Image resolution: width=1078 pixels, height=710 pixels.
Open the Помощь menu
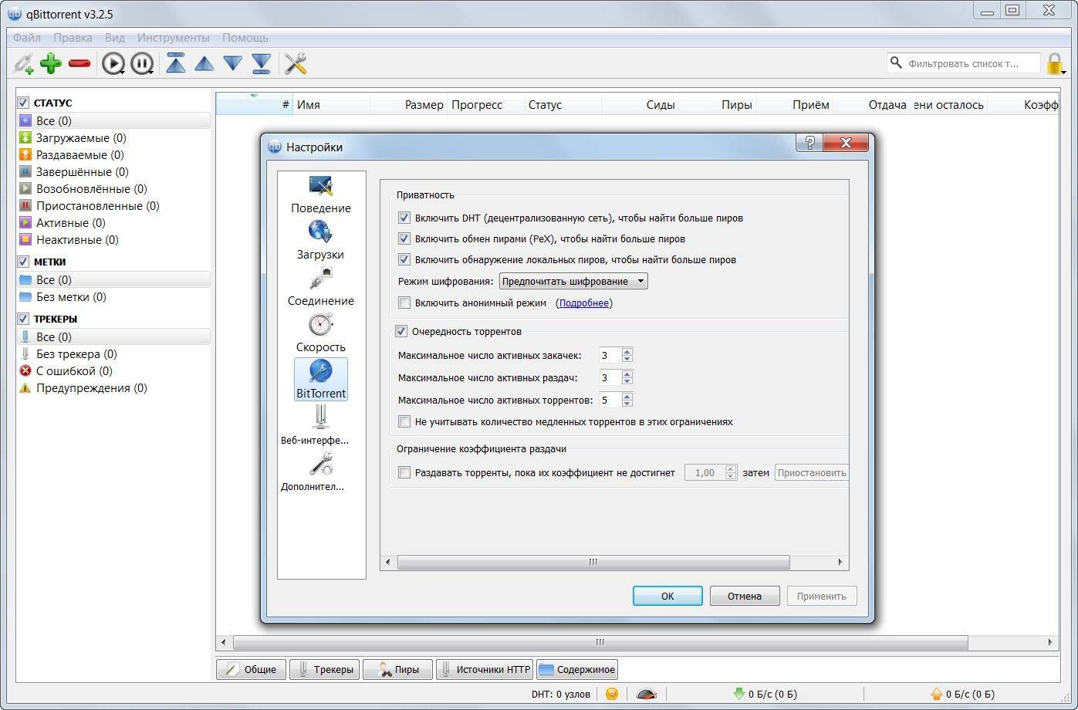[x=245, y=37]
